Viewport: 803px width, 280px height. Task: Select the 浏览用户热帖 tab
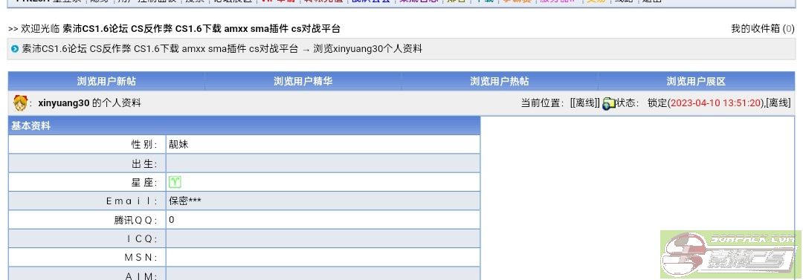500,82
